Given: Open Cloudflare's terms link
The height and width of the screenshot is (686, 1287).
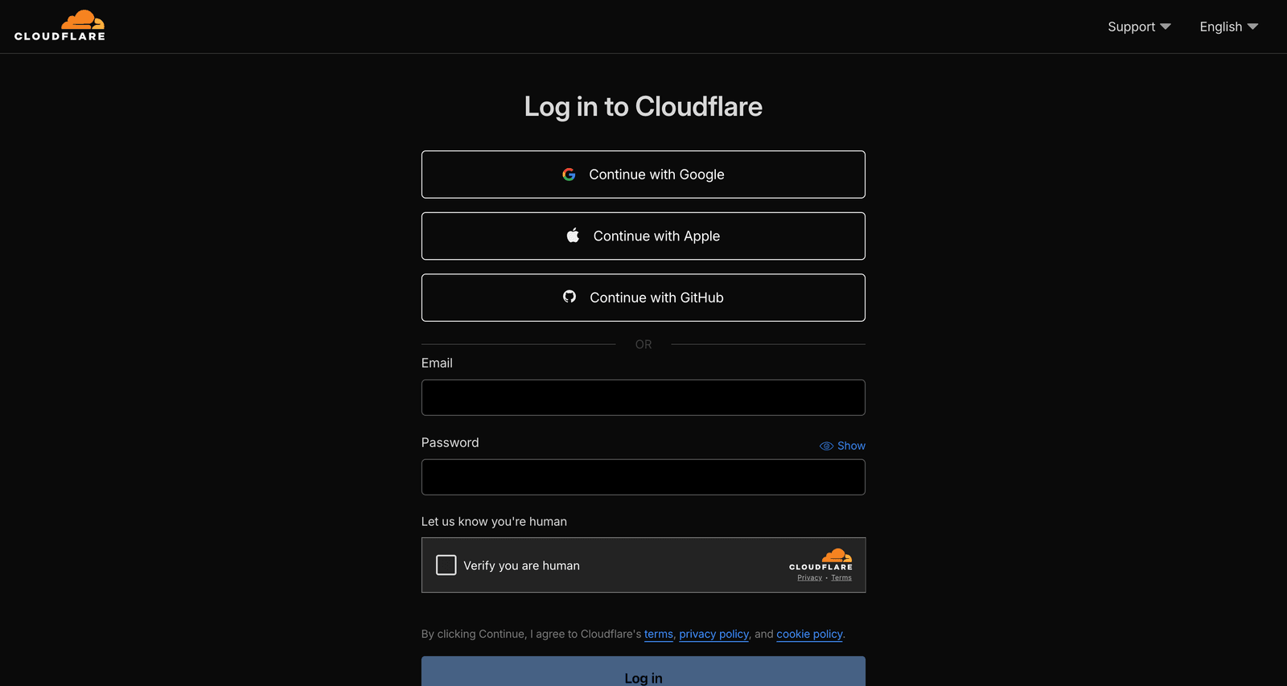Looking at the screenshot, I should [659, 634].
